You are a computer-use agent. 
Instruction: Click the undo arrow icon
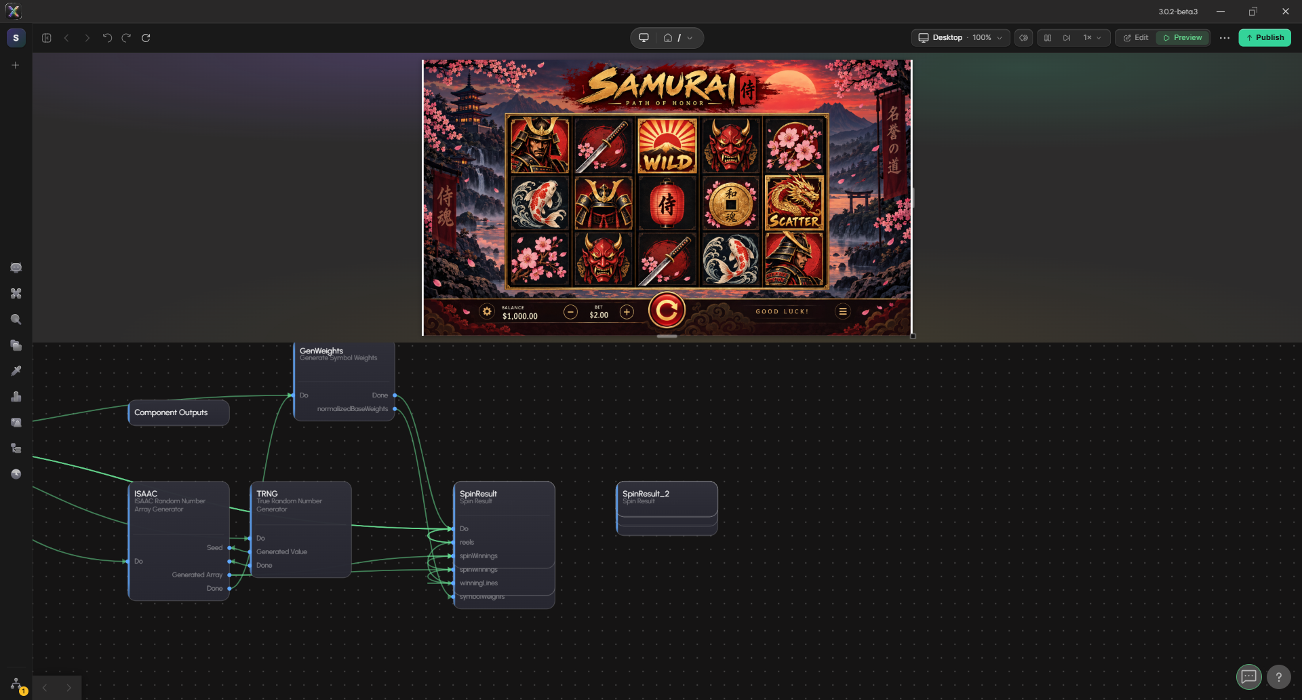pyautogui.click(x=107, y=38)
